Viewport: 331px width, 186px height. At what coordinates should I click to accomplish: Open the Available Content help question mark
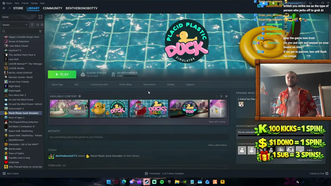[80, 96]
